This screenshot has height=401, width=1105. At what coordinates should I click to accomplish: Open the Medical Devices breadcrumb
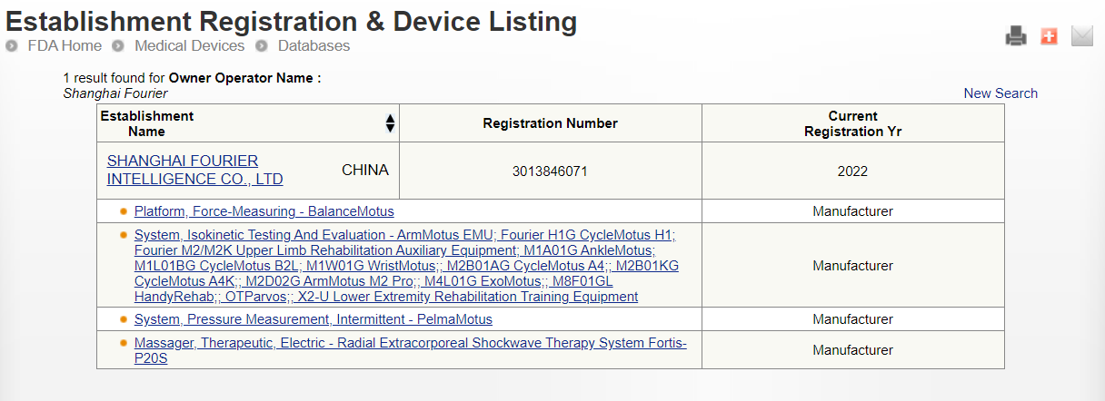pos(189,45)
